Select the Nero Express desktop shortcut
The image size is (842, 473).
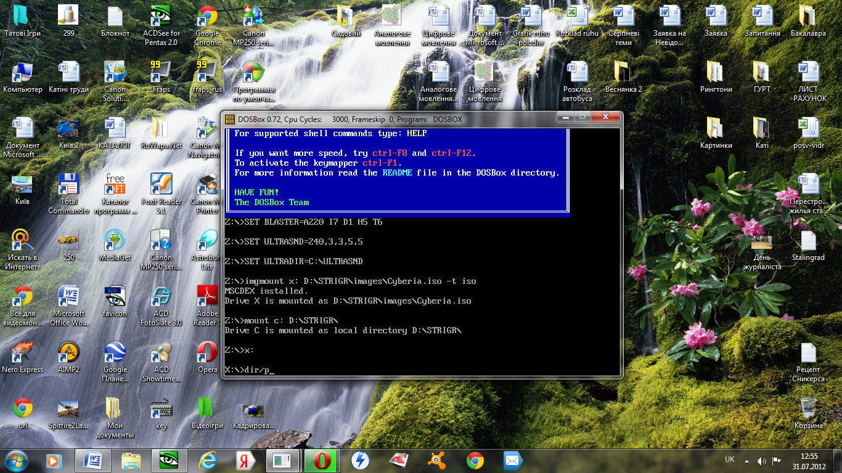click(x=23, y=358)
